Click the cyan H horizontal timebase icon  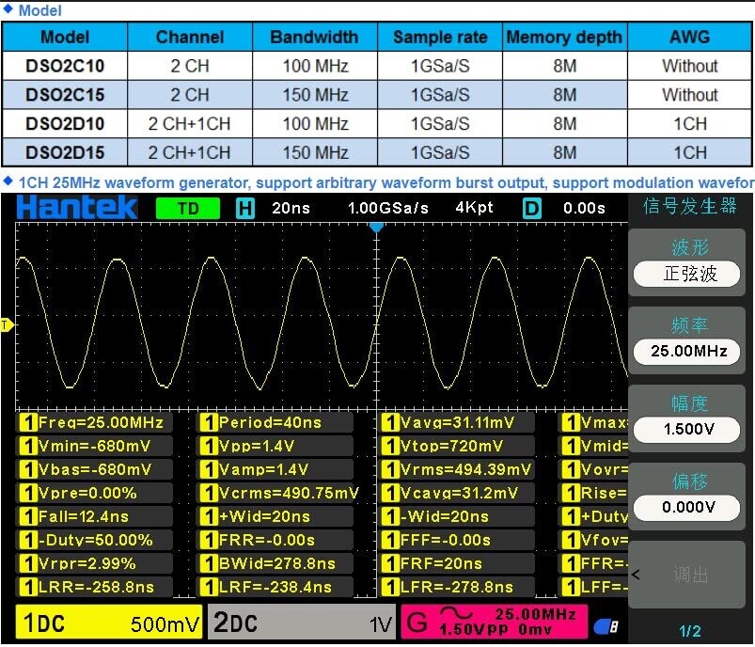coord(245,209)
